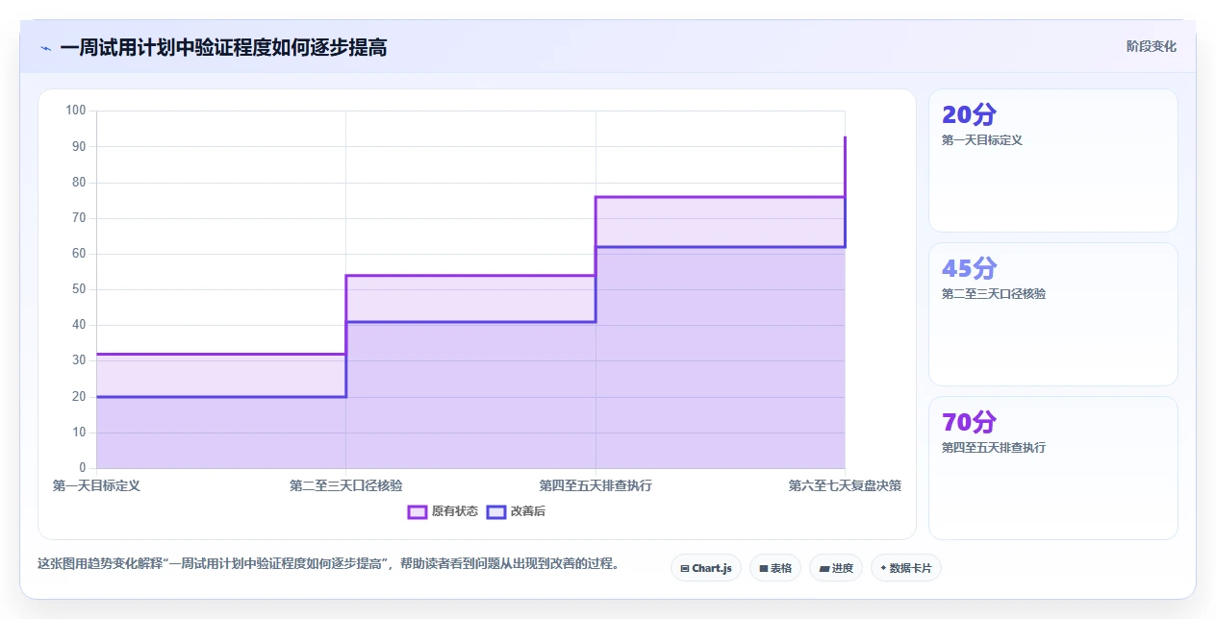Click the 50 y-axis tick label
The height and width of the screenshot is (619, 1216).
coord(79,289)
